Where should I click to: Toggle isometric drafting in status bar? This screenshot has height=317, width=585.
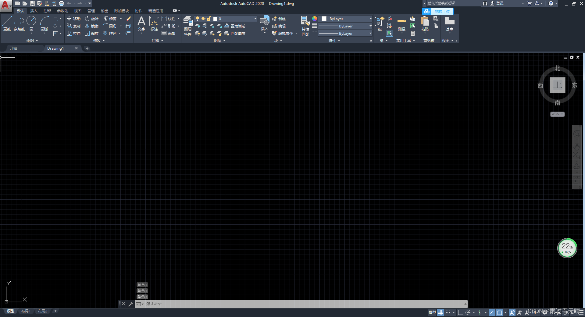pos(480,312)
